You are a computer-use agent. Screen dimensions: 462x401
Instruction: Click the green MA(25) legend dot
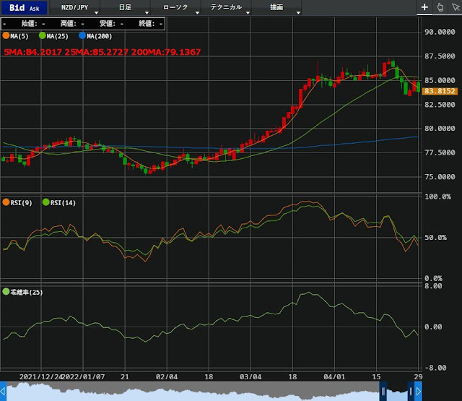pos(43,36)
